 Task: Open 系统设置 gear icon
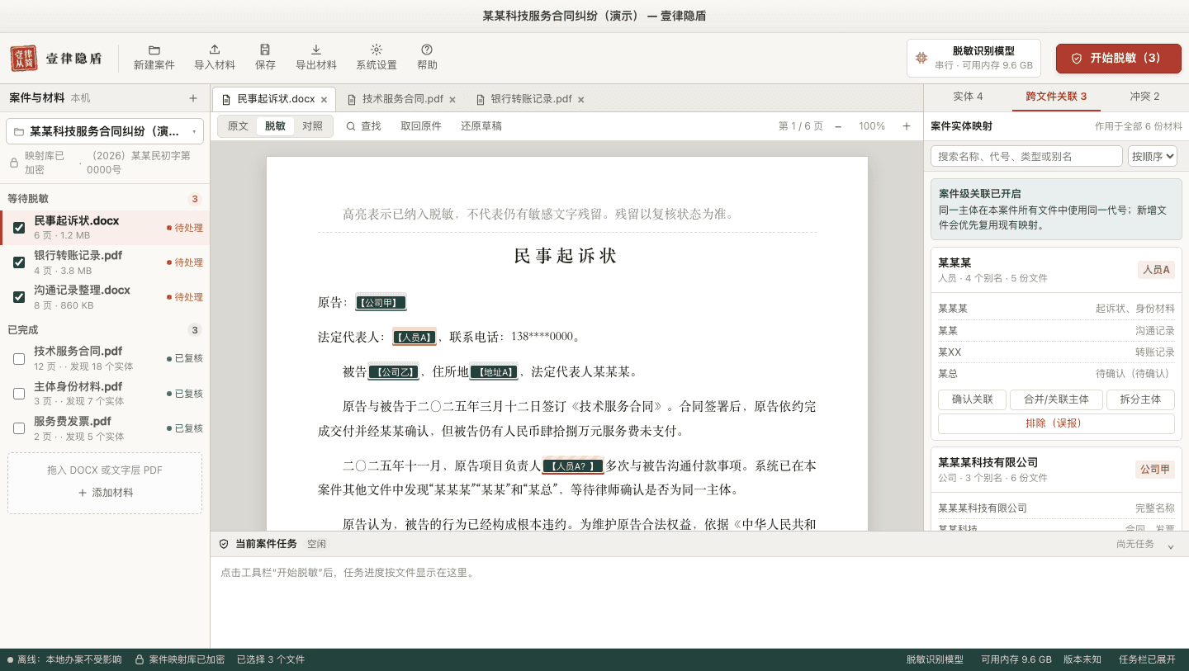377,50
